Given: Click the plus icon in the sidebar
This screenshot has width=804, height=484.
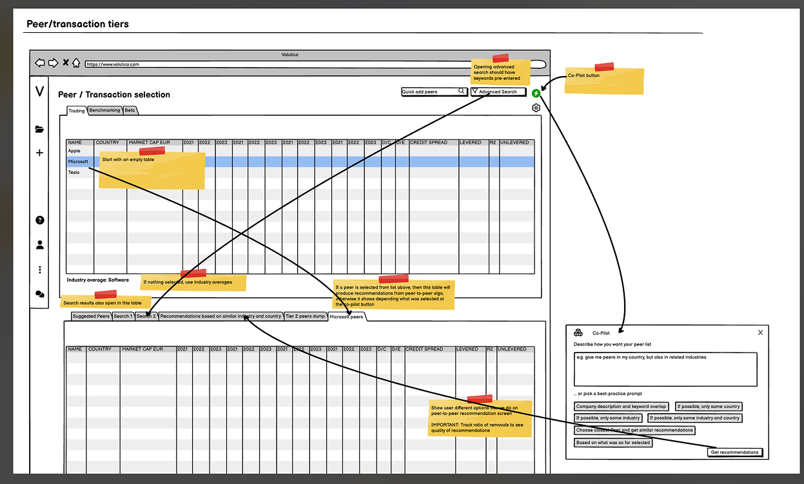Looking at the screenshot, I should pyautogui.click(x=39, y=153).
